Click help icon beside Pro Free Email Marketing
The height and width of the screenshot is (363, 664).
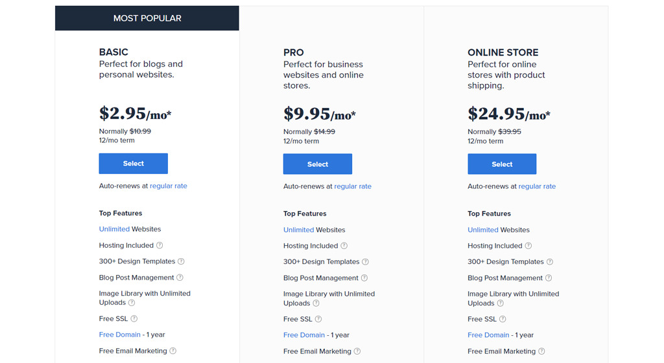pos(357,351)
